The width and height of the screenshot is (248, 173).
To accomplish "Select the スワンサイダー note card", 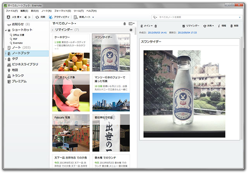I will pos(111,52).
